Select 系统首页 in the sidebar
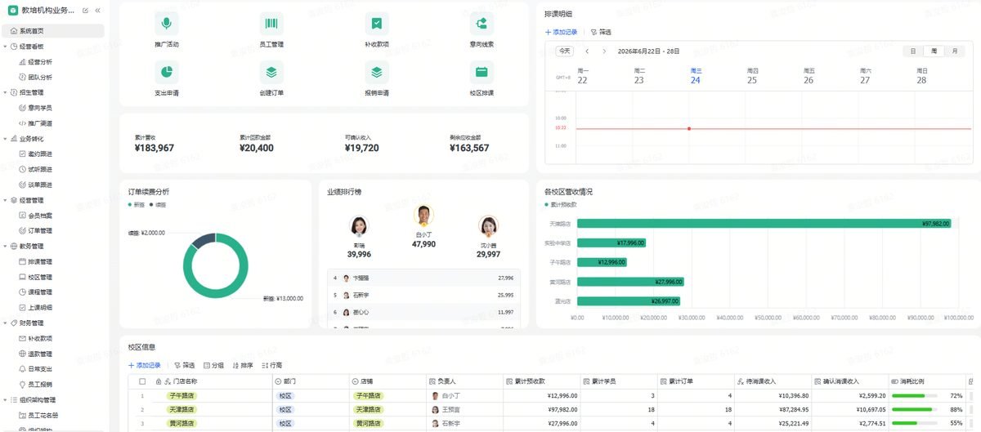The height and width of the screenshot is (432, 981). pyautogui.click(x=53, y=31)
